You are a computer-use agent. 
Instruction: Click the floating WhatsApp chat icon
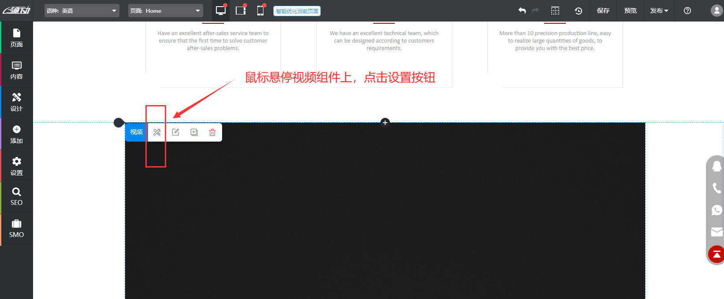click(x=717, y=210)
